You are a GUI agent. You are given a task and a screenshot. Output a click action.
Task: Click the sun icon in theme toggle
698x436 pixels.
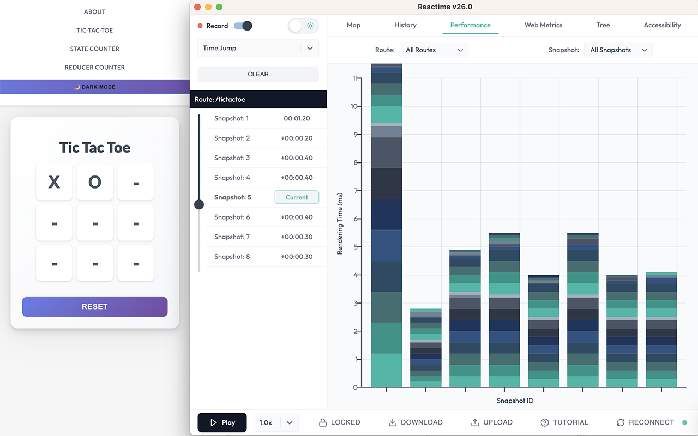[x=310, y=26]
